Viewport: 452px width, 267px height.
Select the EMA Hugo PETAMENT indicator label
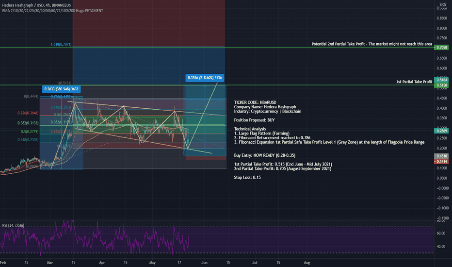(52, 11)
